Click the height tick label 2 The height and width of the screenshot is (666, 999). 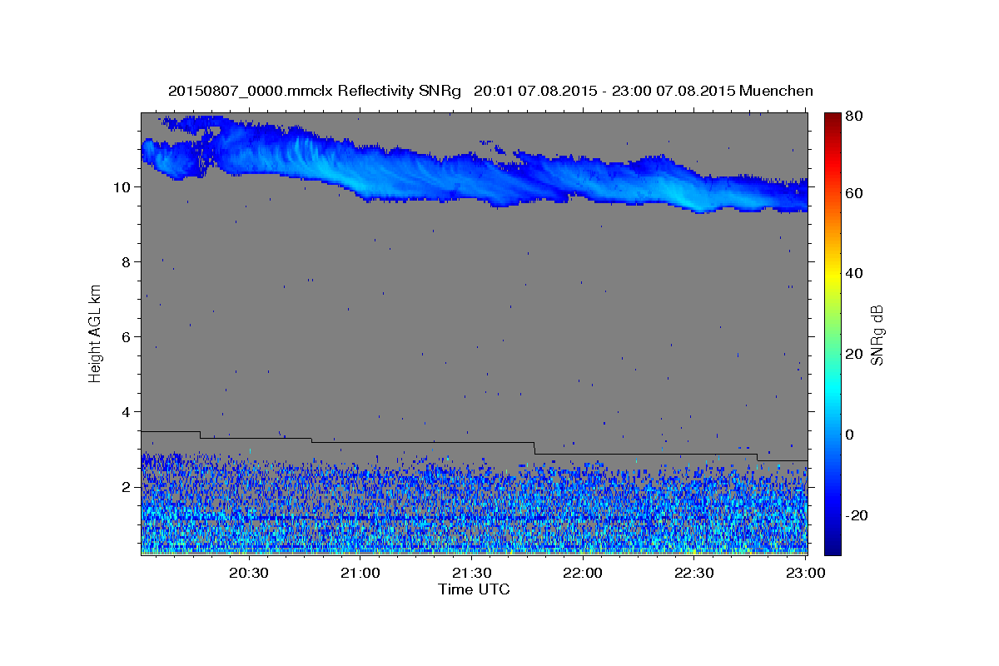coord(127,486)
